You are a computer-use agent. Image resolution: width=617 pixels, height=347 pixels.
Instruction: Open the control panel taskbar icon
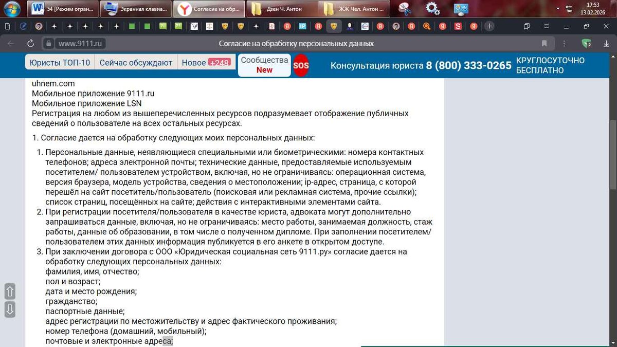(461, 9)
